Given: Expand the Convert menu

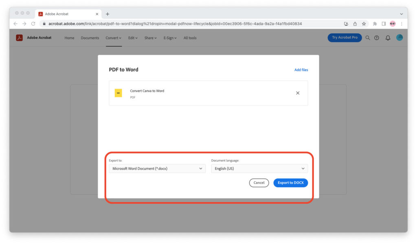Looking at the screenshot, I should pyautogui.click(x=114, y=38).
